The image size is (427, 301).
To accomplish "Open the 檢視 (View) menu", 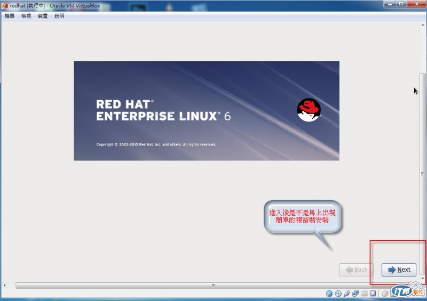I will point(26,16).
